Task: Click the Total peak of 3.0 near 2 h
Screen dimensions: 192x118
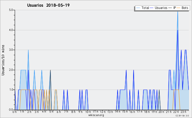Action: pyautogui.click(x=28, y=50)
